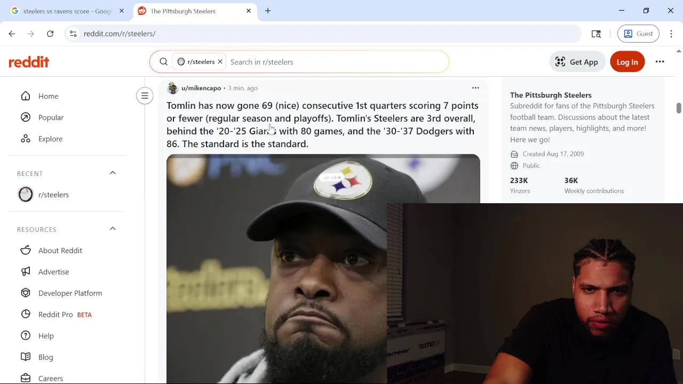Remove the r/steelers search filter chip
The image size is (683, 384).
click(220, 62)
